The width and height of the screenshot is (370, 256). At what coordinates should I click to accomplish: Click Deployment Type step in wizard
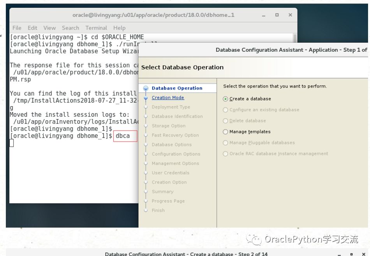171,107
